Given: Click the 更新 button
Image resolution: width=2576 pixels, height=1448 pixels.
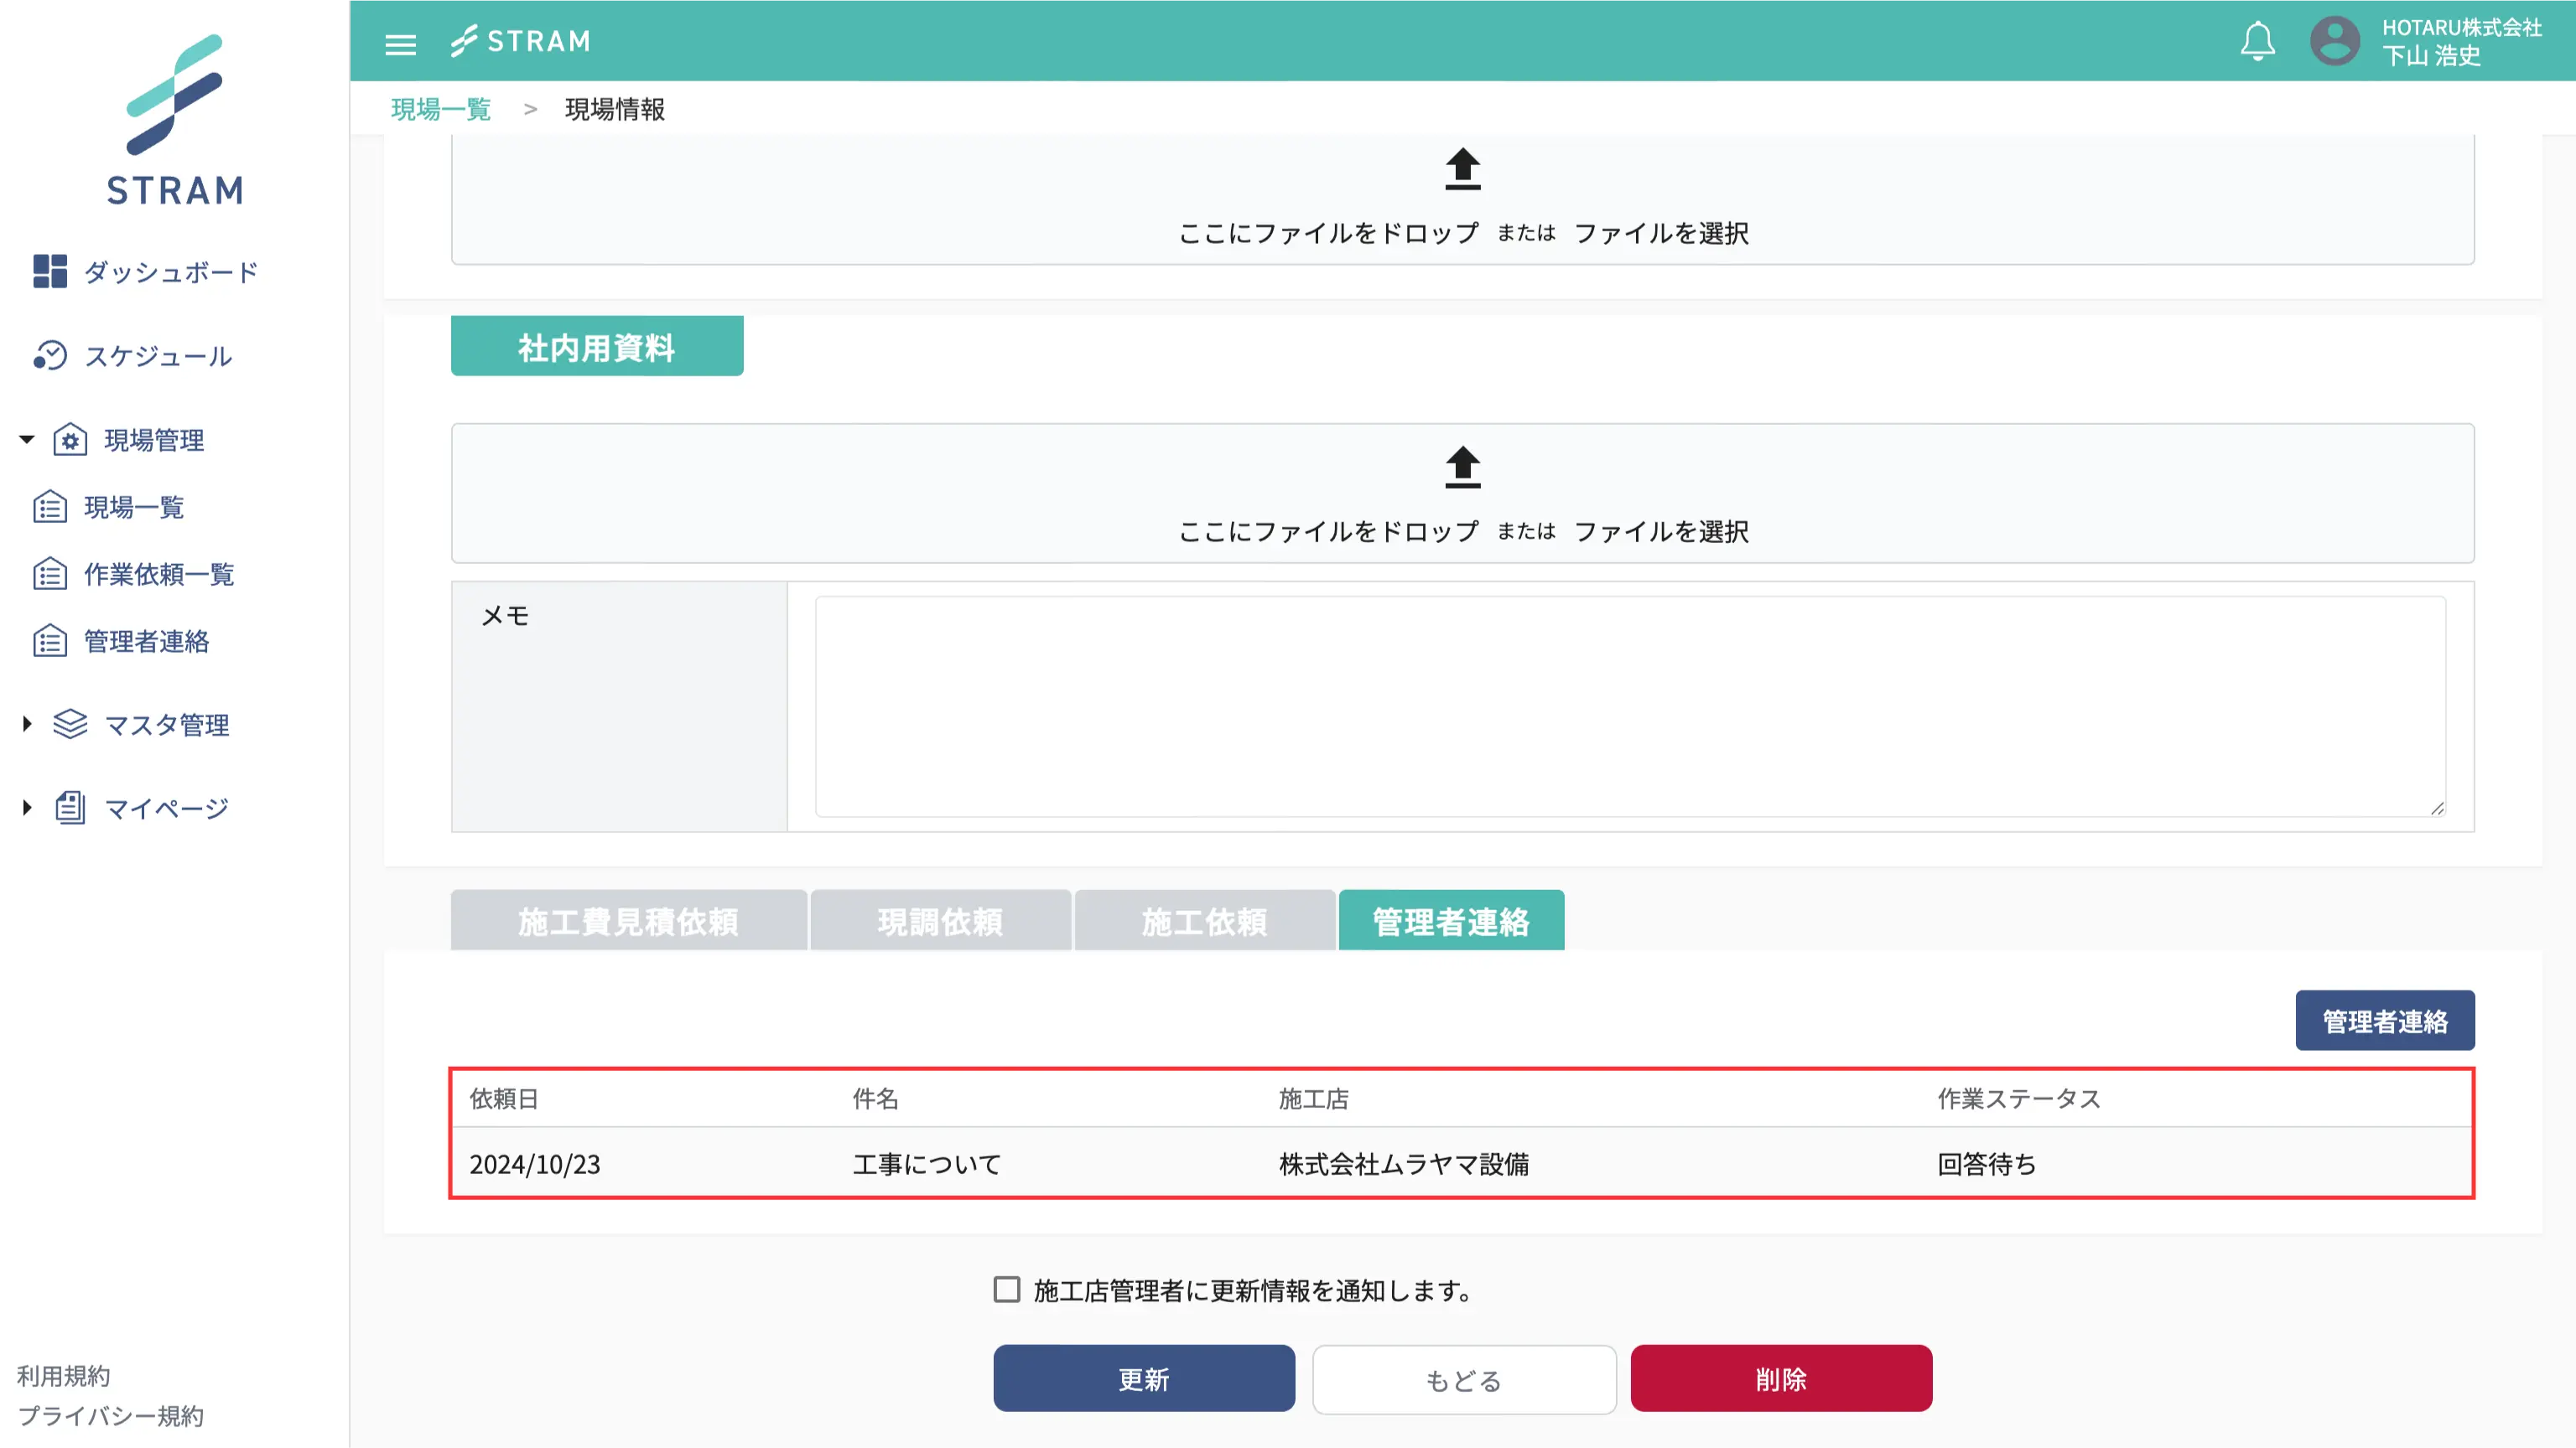Looking at the screenshot, I should [1143, 1378].
